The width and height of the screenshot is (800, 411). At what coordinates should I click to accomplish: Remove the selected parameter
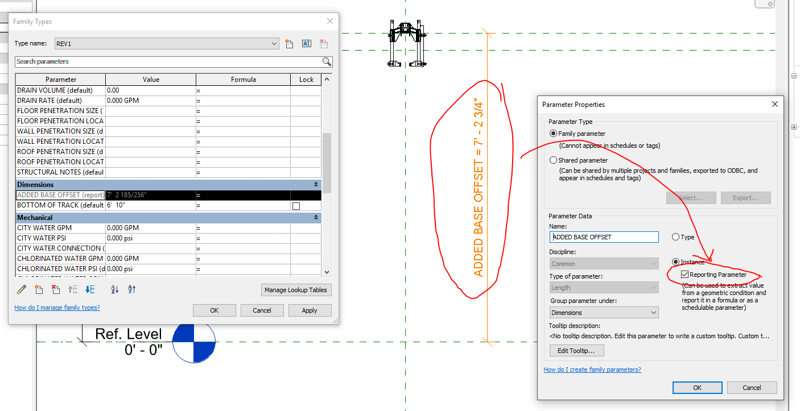tap(55, 289)
